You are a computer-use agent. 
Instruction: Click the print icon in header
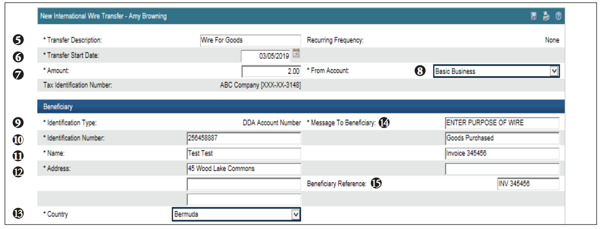click(x=546, y=16)
